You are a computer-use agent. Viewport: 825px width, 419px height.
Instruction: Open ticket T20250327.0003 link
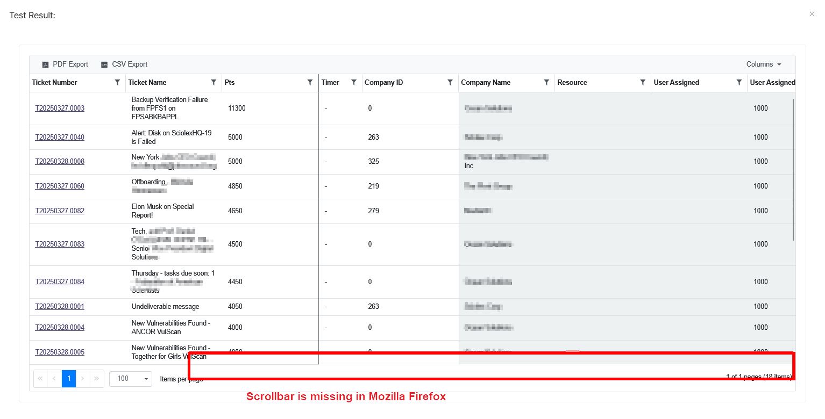pyautogui.click(x=60, y=109)
